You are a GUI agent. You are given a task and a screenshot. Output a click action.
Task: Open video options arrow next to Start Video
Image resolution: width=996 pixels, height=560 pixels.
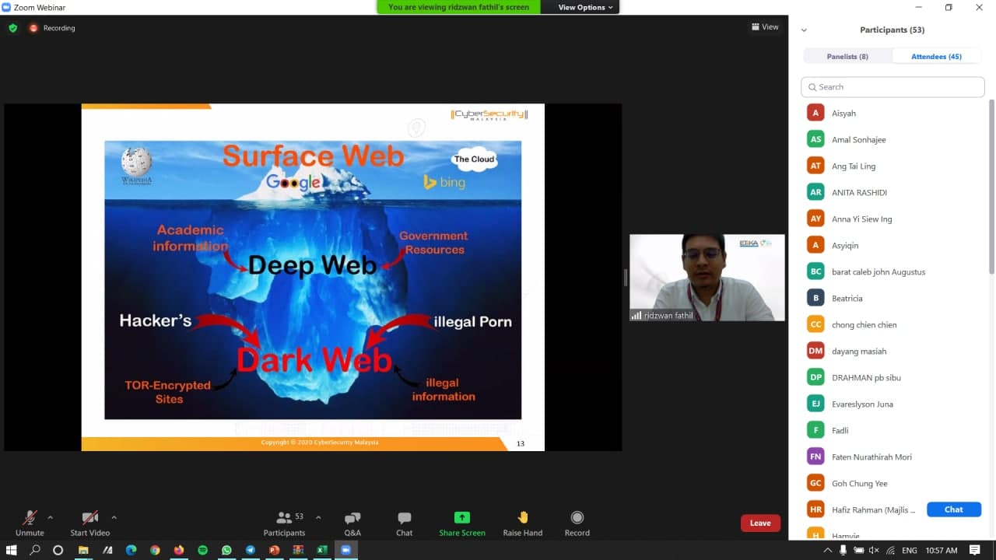click(114, 517)
